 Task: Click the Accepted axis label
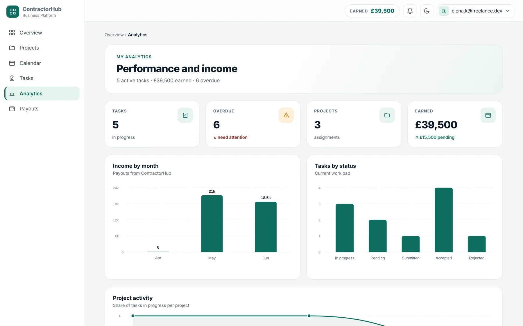[444, 258]
